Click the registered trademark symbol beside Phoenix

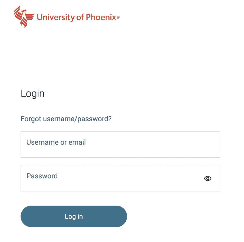118,17
